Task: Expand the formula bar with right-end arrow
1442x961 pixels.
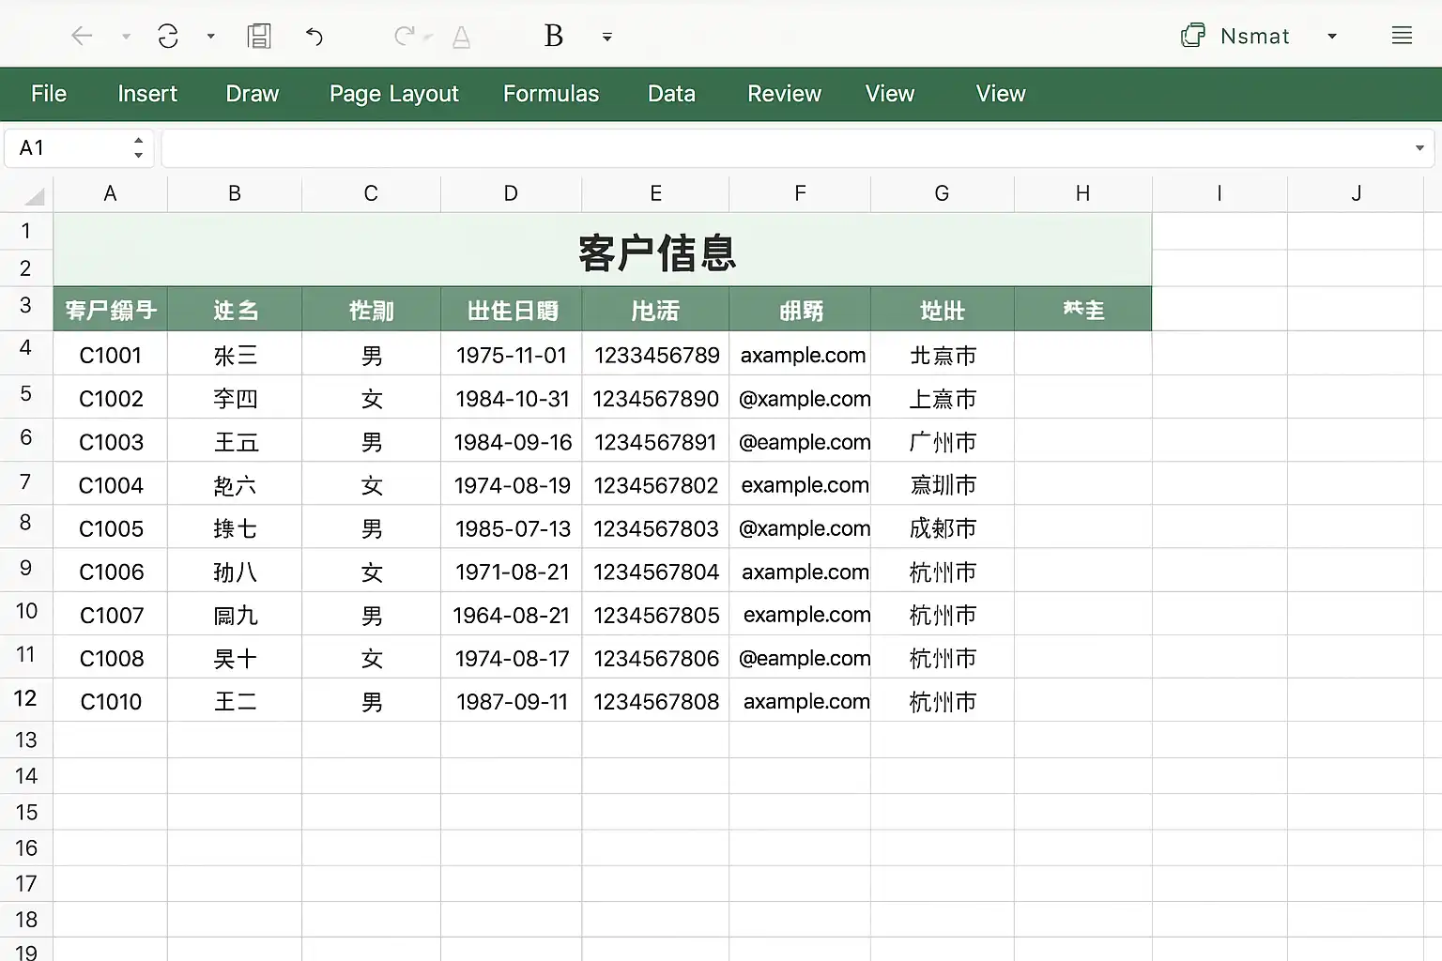Action: (1419, 148)
